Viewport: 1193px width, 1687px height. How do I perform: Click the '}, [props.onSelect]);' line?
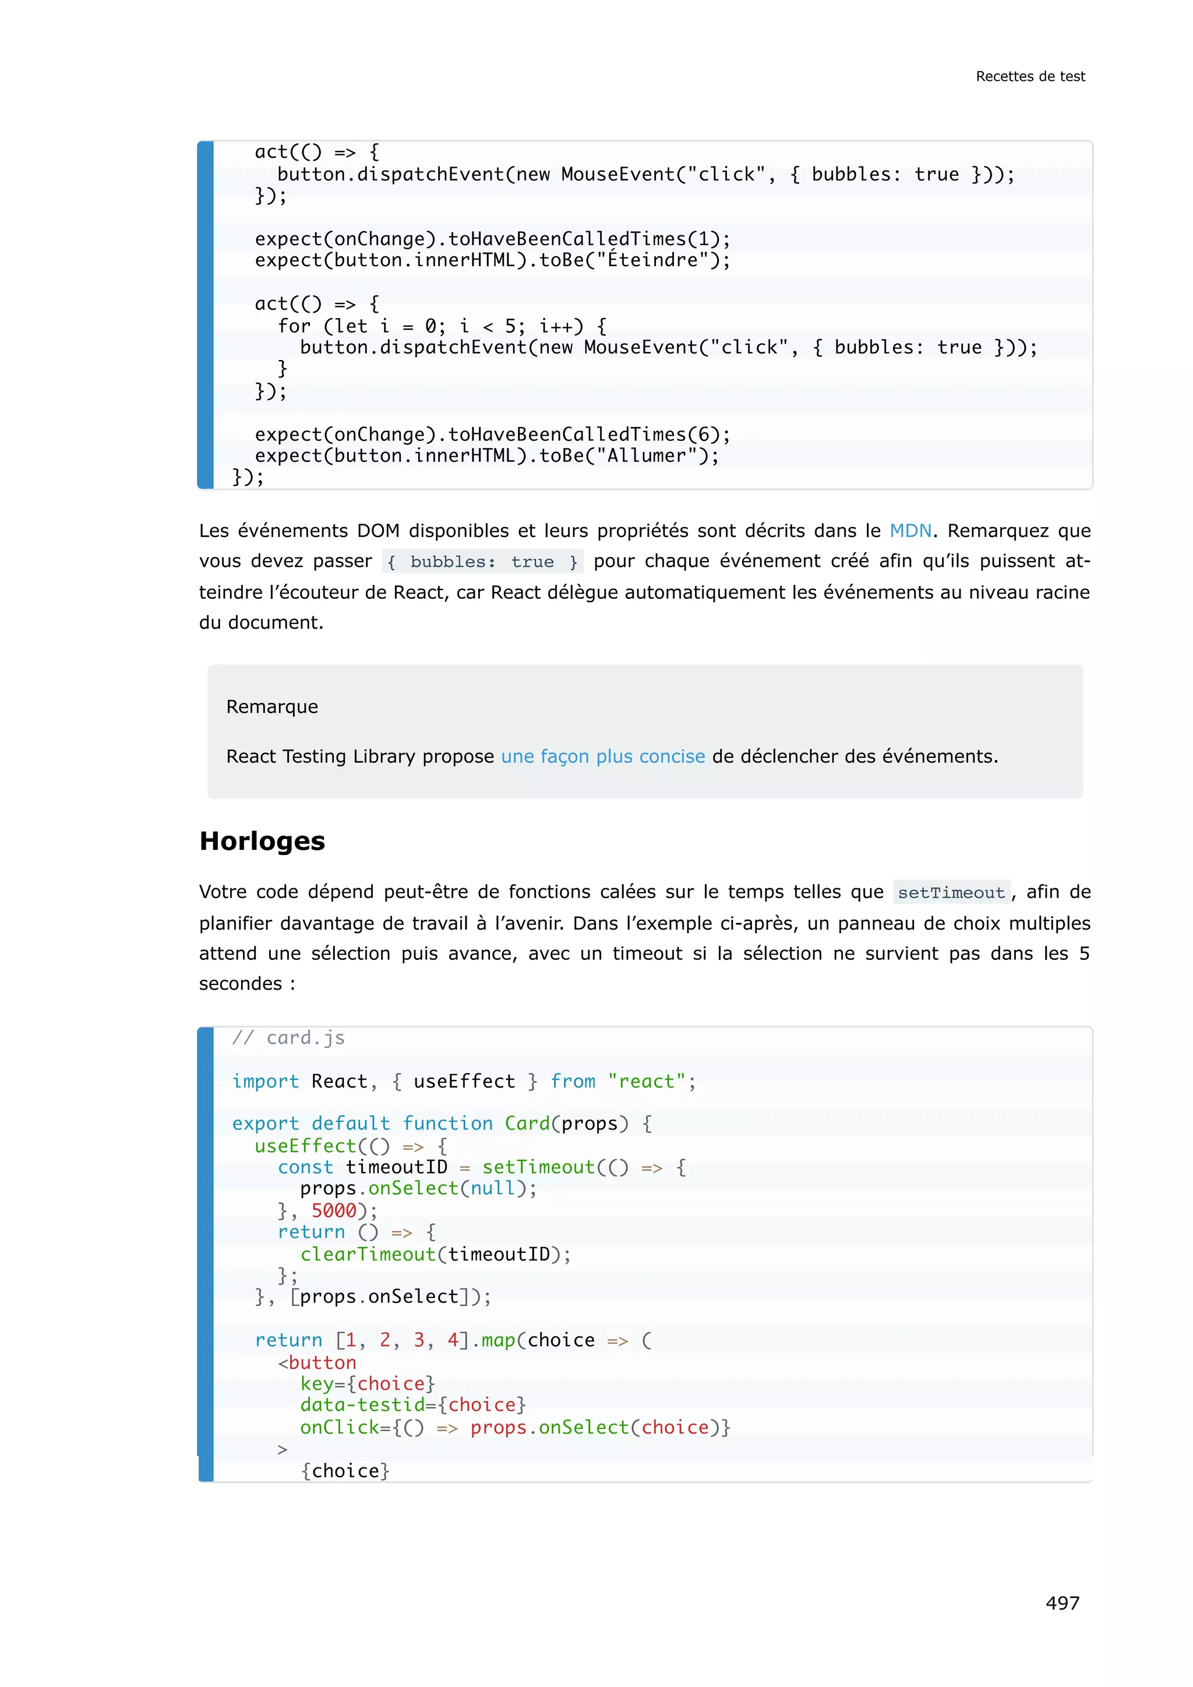point(373,1297)
